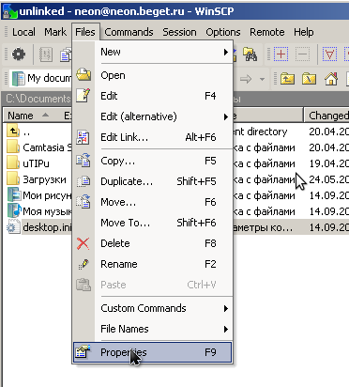
Task: Open the root directory folder icon
Action: [309, 79]
